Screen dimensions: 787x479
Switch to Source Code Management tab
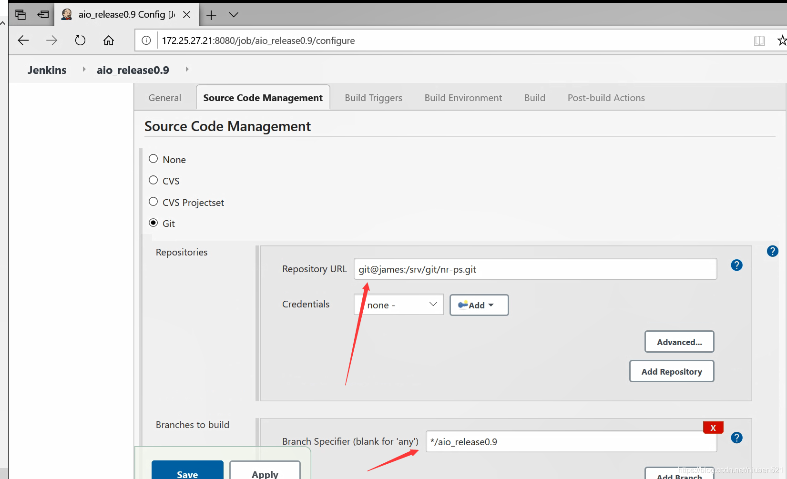(x=263, y=98)
